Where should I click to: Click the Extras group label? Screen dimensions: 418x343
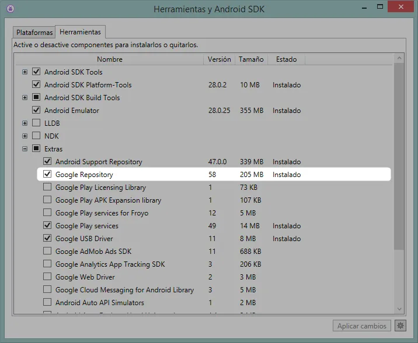tap(53, 149)
